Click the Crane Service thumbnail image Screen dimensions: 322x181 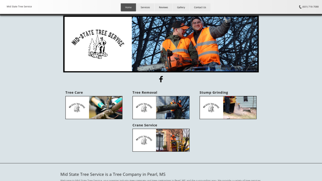[161, 140]
